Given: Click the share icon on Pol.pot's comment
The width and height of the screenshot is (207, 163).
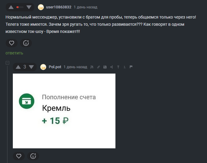Looking at the screenshot, I should [x=112, y=67].
